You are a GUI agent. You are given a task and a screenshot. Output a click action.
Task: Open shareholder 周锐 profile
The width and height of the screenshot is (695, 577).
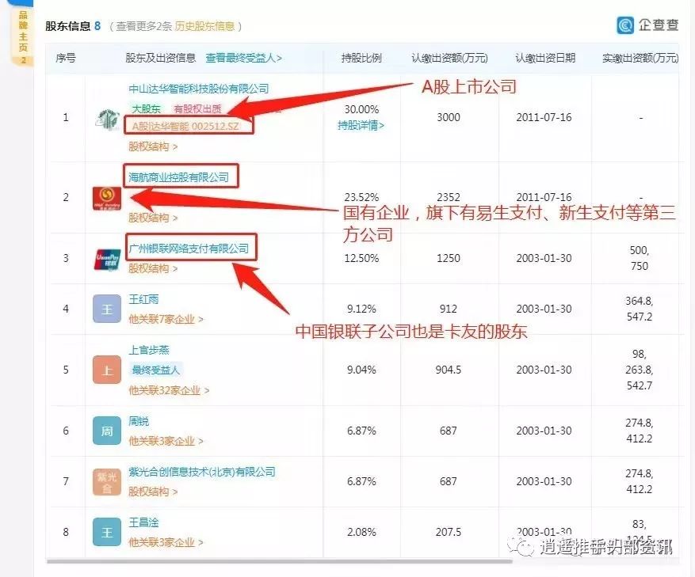139,421
